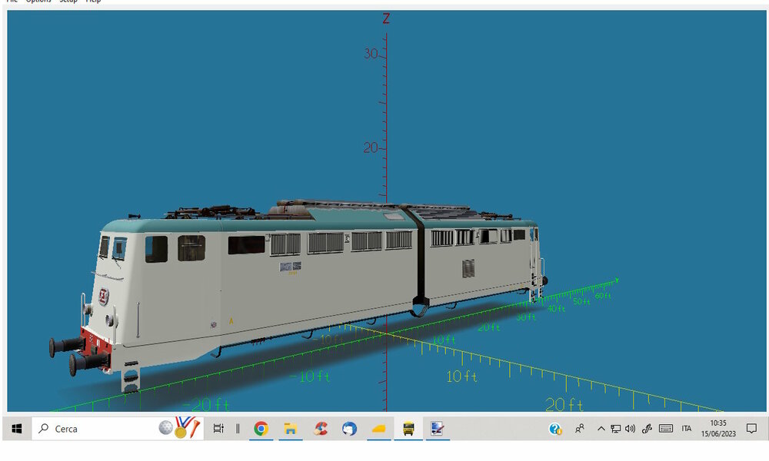
Task: Open the clock showing 10:35
Action: [x=718, y=428]
